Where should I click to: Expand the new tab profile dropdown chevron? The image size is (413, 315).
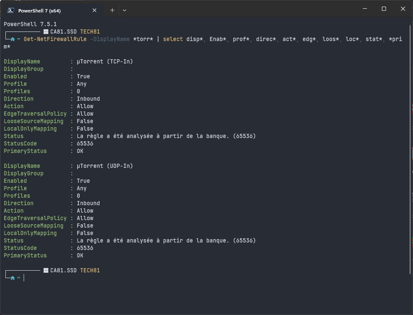[125, 10]
